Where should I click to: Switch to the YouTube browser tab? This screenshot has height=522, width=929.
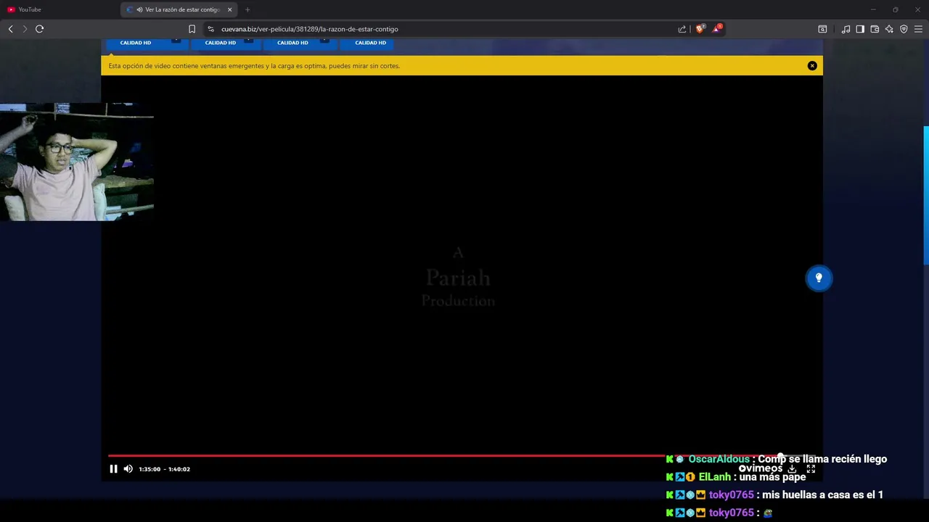click(x=60, y=9)
